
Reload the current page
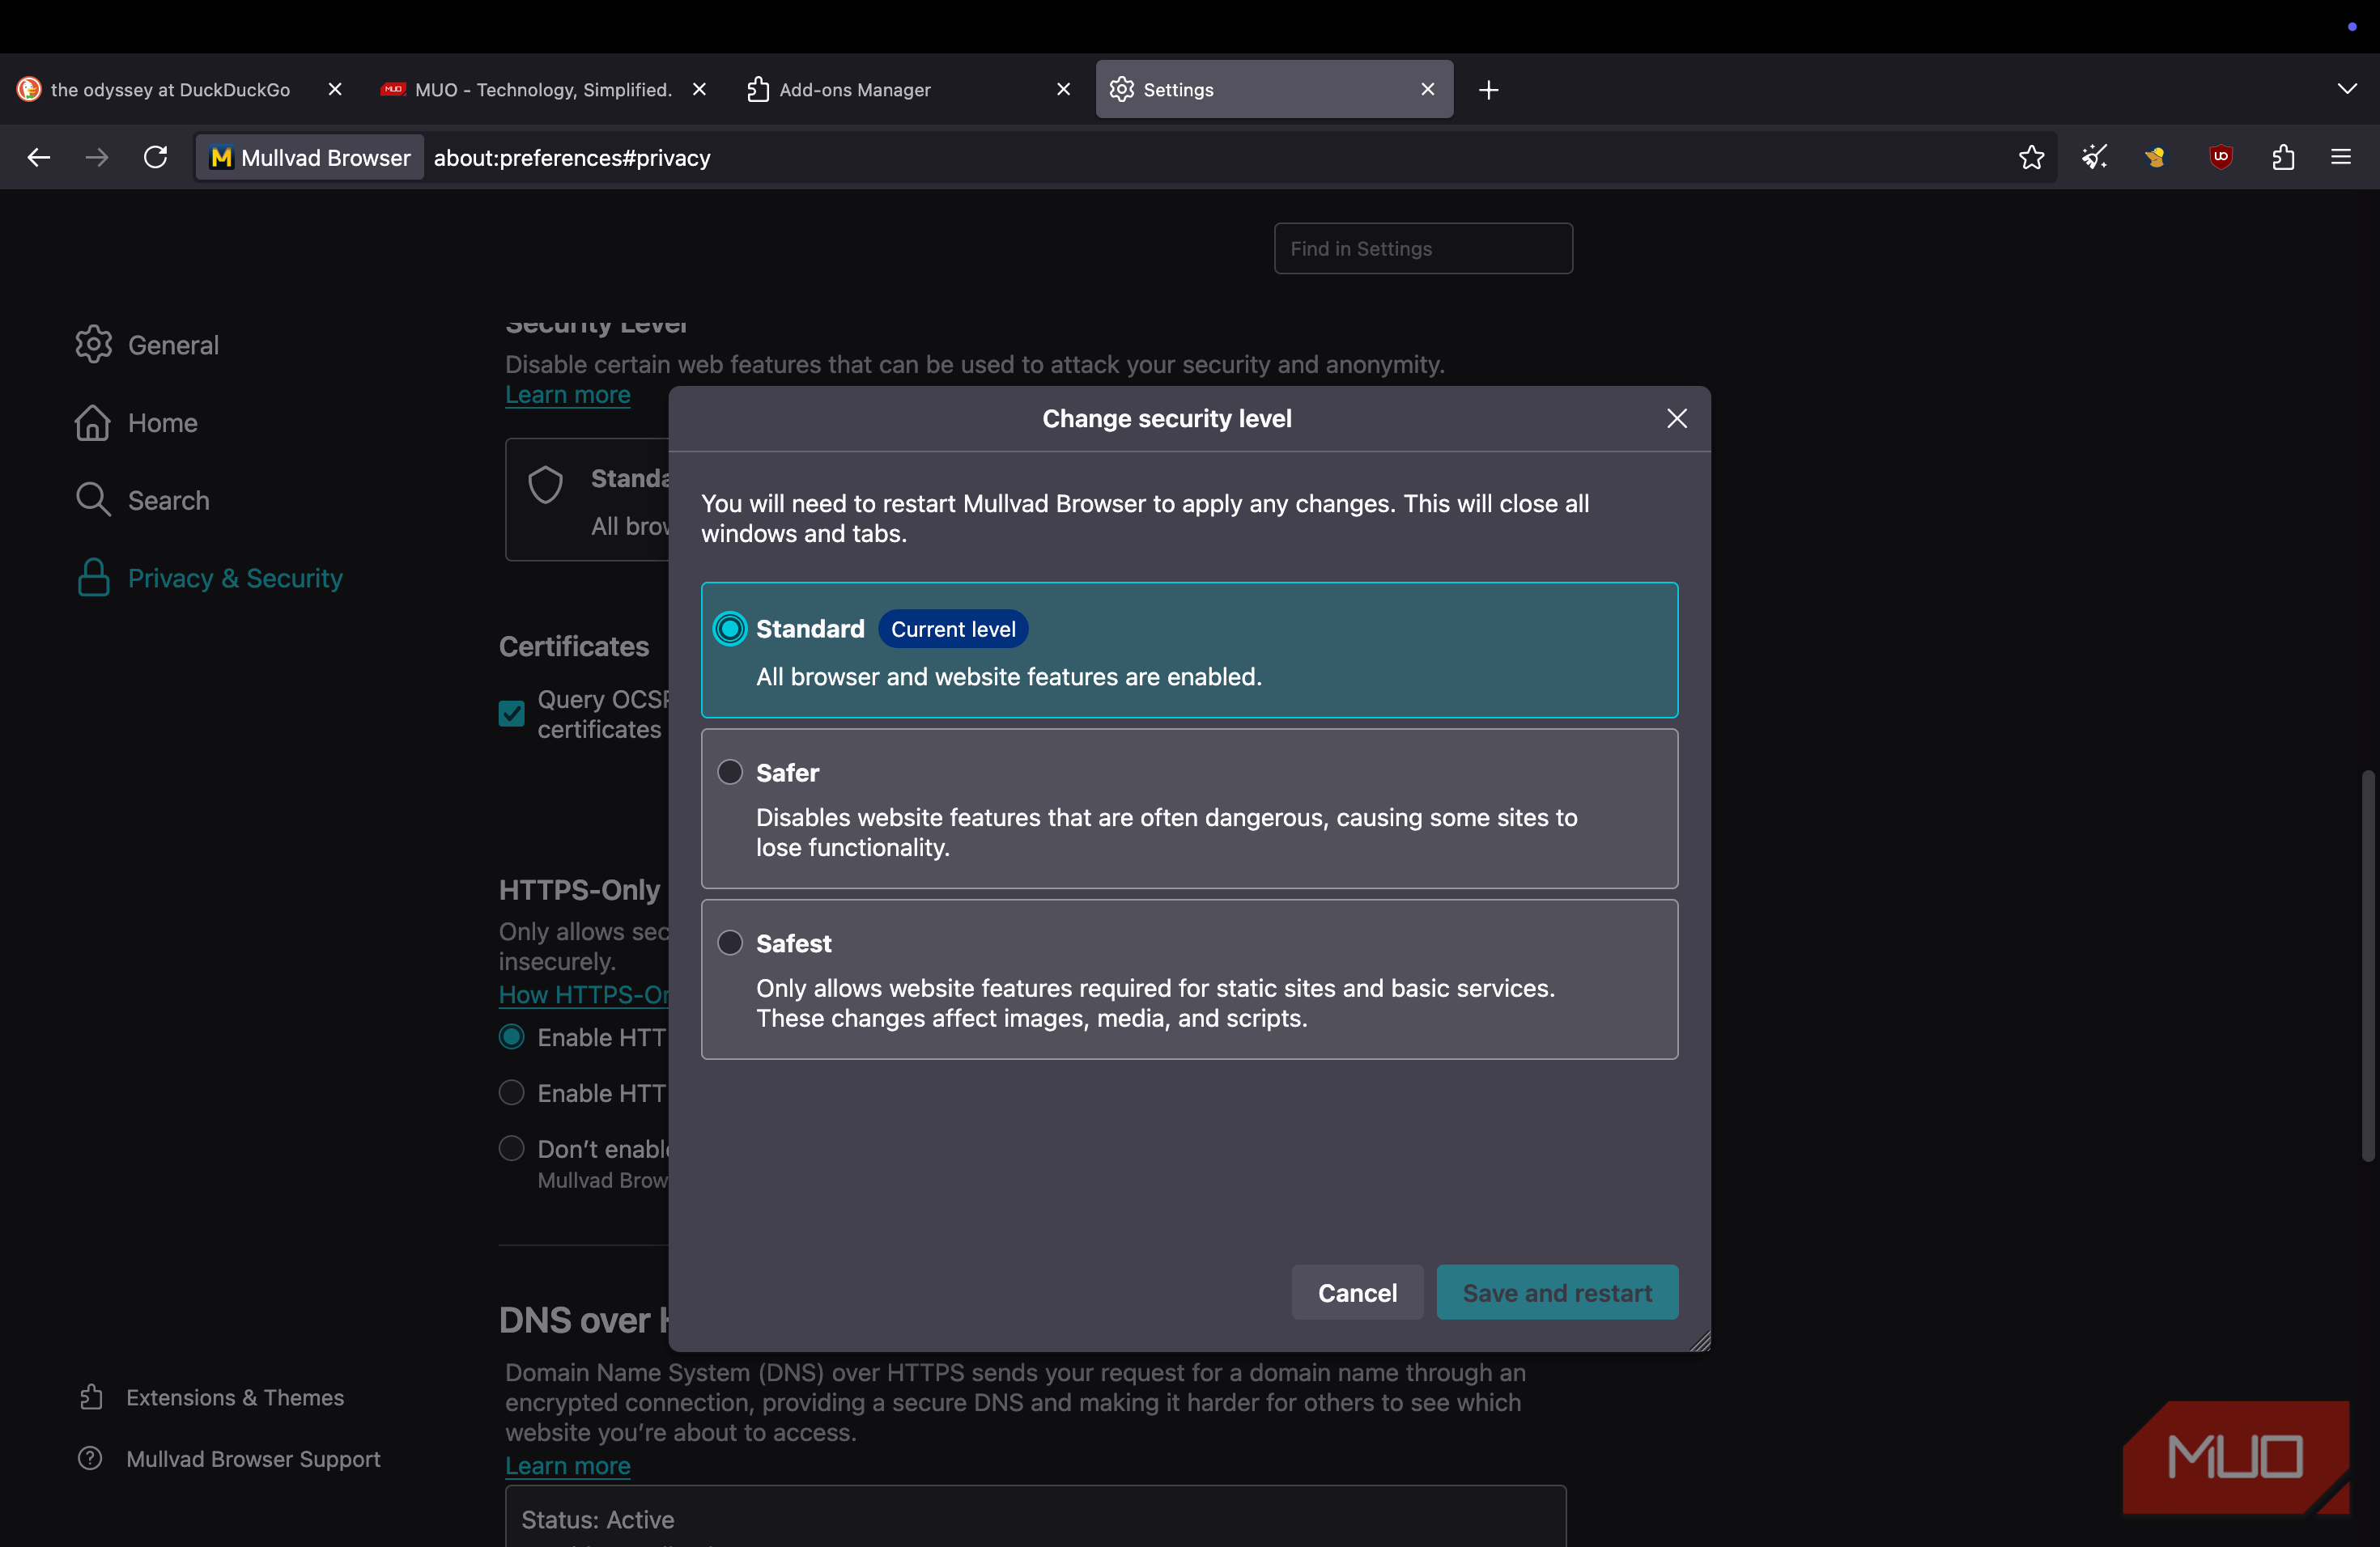coord(156,157)
